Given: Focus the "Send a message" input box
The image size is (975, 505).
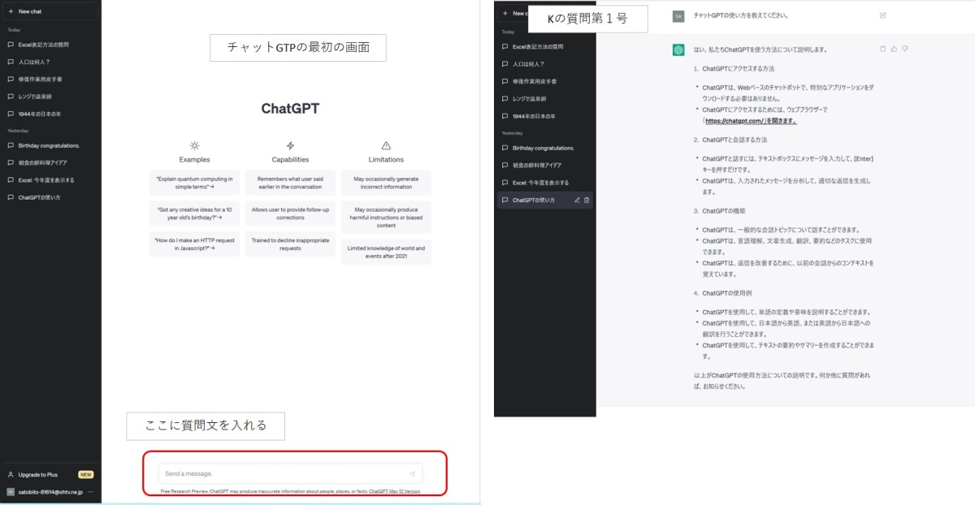Looking at the screenshot, I should tap(290, 474).
